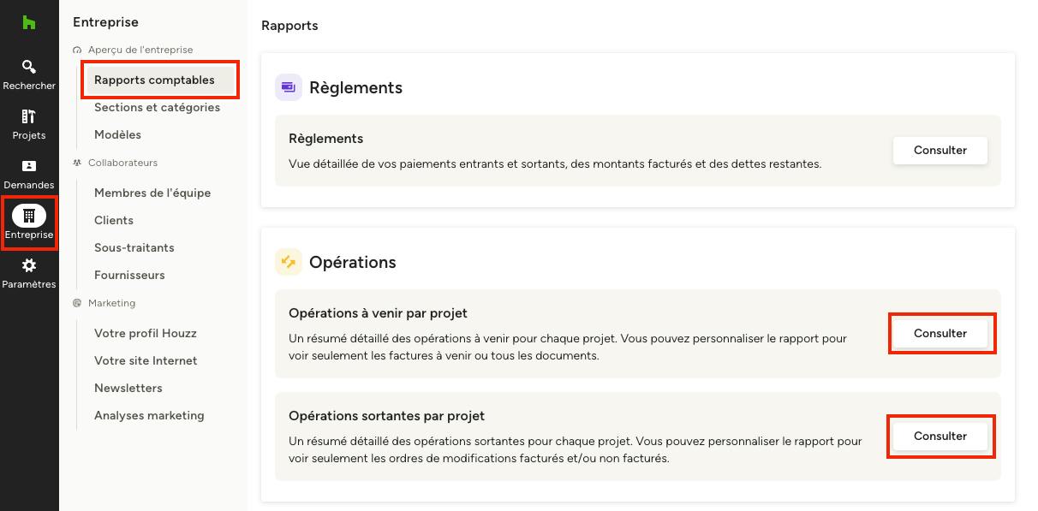Select the Demandes sidebar icon
Image resolution: width=1038 pixels, height=511 pixels.
[29, 166]
